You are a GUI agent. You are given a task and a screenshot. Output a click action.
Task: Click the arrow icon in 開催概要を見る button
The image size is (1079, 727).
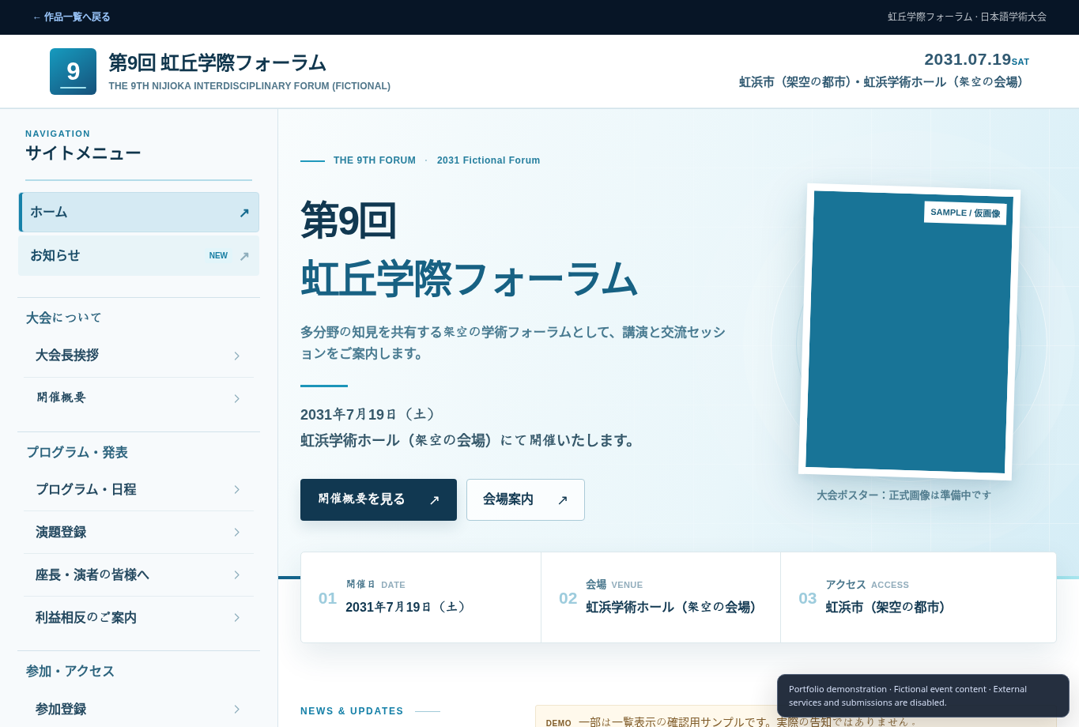pos(434,500)
